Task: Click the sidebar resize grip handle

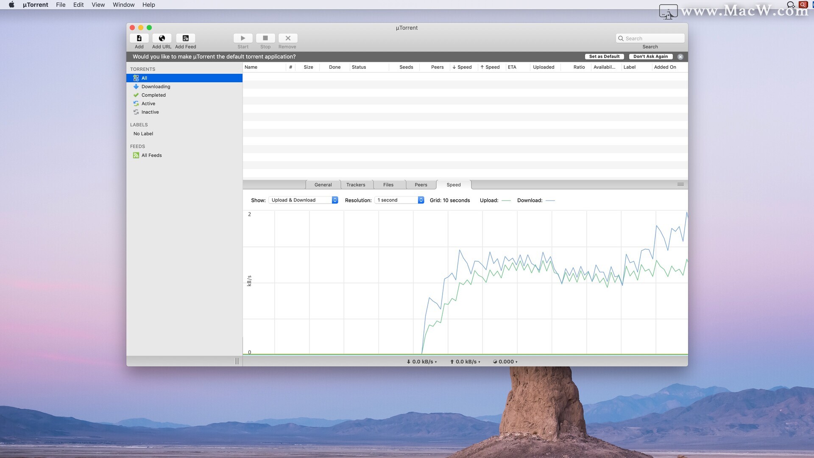Action: coord(237,361)
